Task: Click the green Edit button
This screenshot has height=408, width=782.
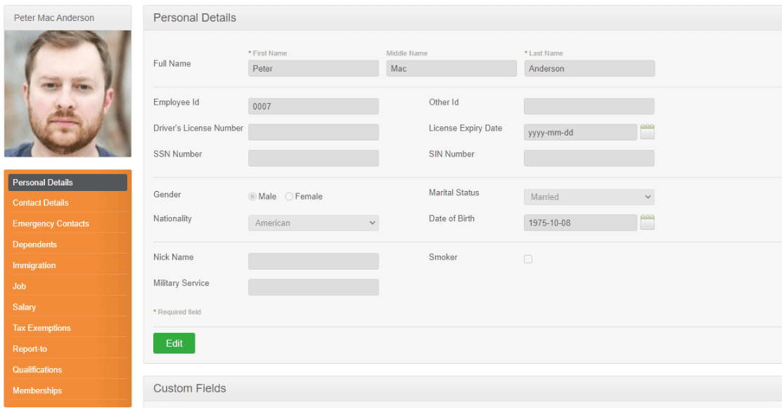Action: point(174,343)
